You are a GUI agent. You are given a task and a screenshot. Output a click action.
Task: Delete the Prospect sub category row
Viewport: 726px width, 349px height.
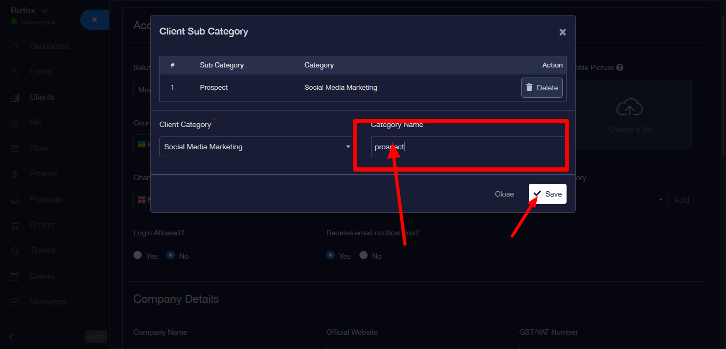point(542,88)
